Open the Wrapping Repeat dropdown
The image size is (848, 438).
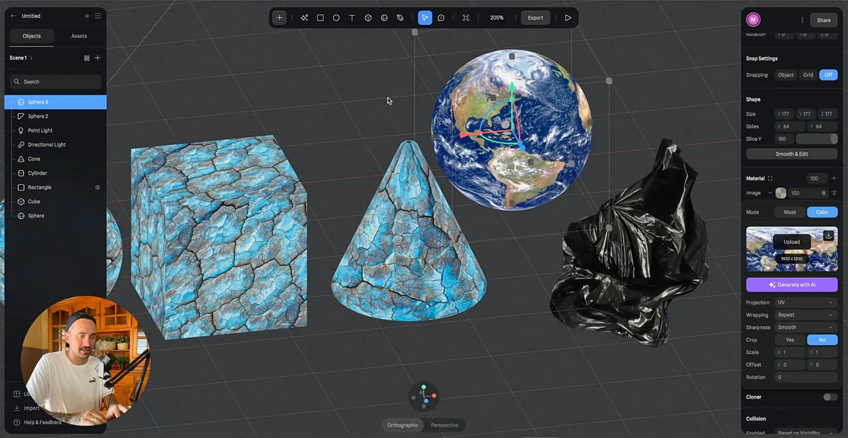click(x=806, y=315)
